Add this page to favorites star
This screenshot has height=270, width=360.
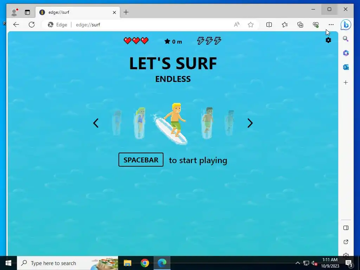[250, 25]
